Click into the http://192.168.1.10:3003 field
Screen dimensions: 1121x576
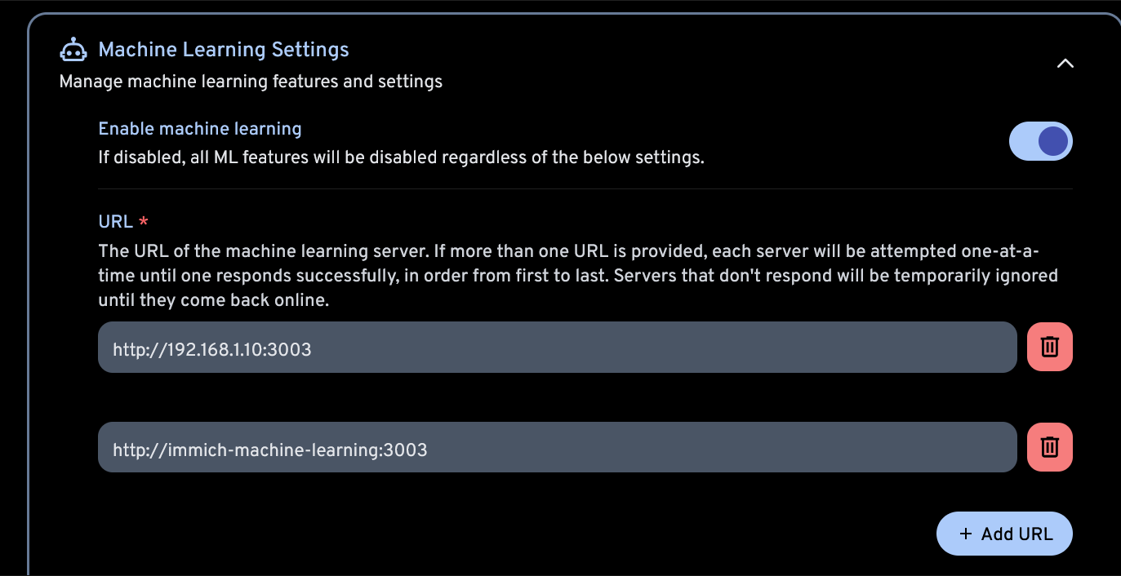[557, 348]
